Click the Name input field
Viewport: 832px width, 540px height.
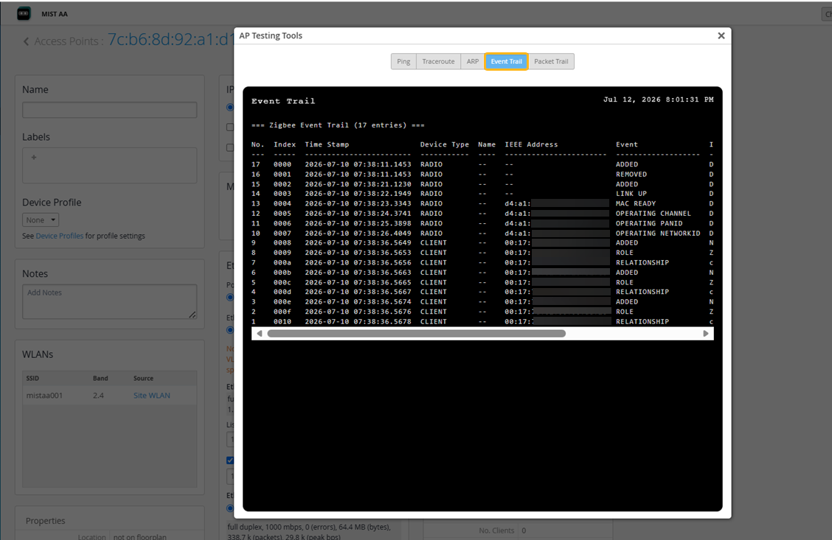tap(109, 110)
